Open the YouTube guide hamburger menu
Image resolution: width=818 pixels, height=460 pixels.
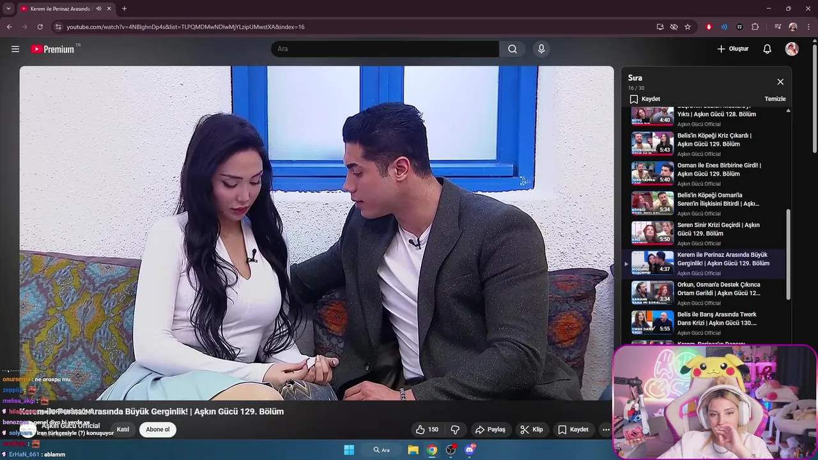(15, 49)
